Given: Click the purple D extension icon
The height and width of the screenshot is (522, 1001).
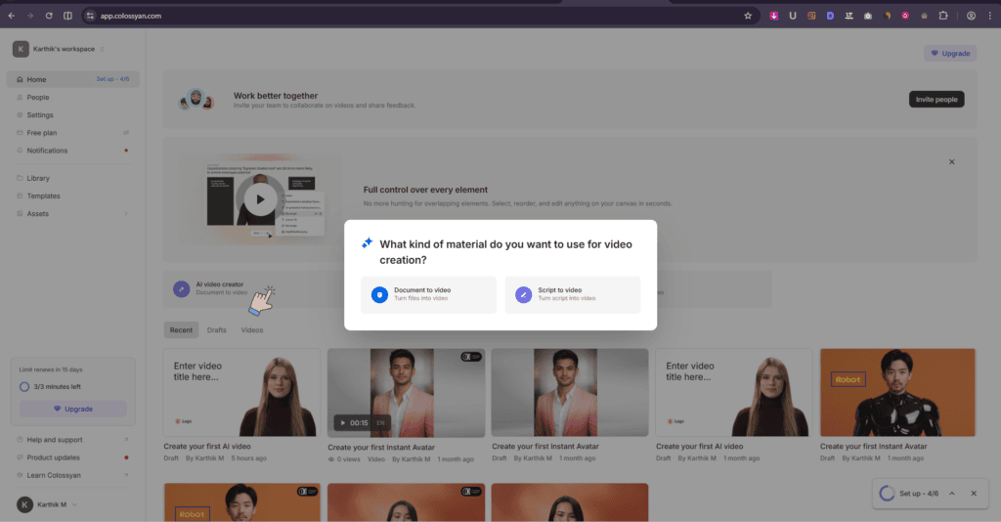Looking at the screenshot, I should [830, 16].
